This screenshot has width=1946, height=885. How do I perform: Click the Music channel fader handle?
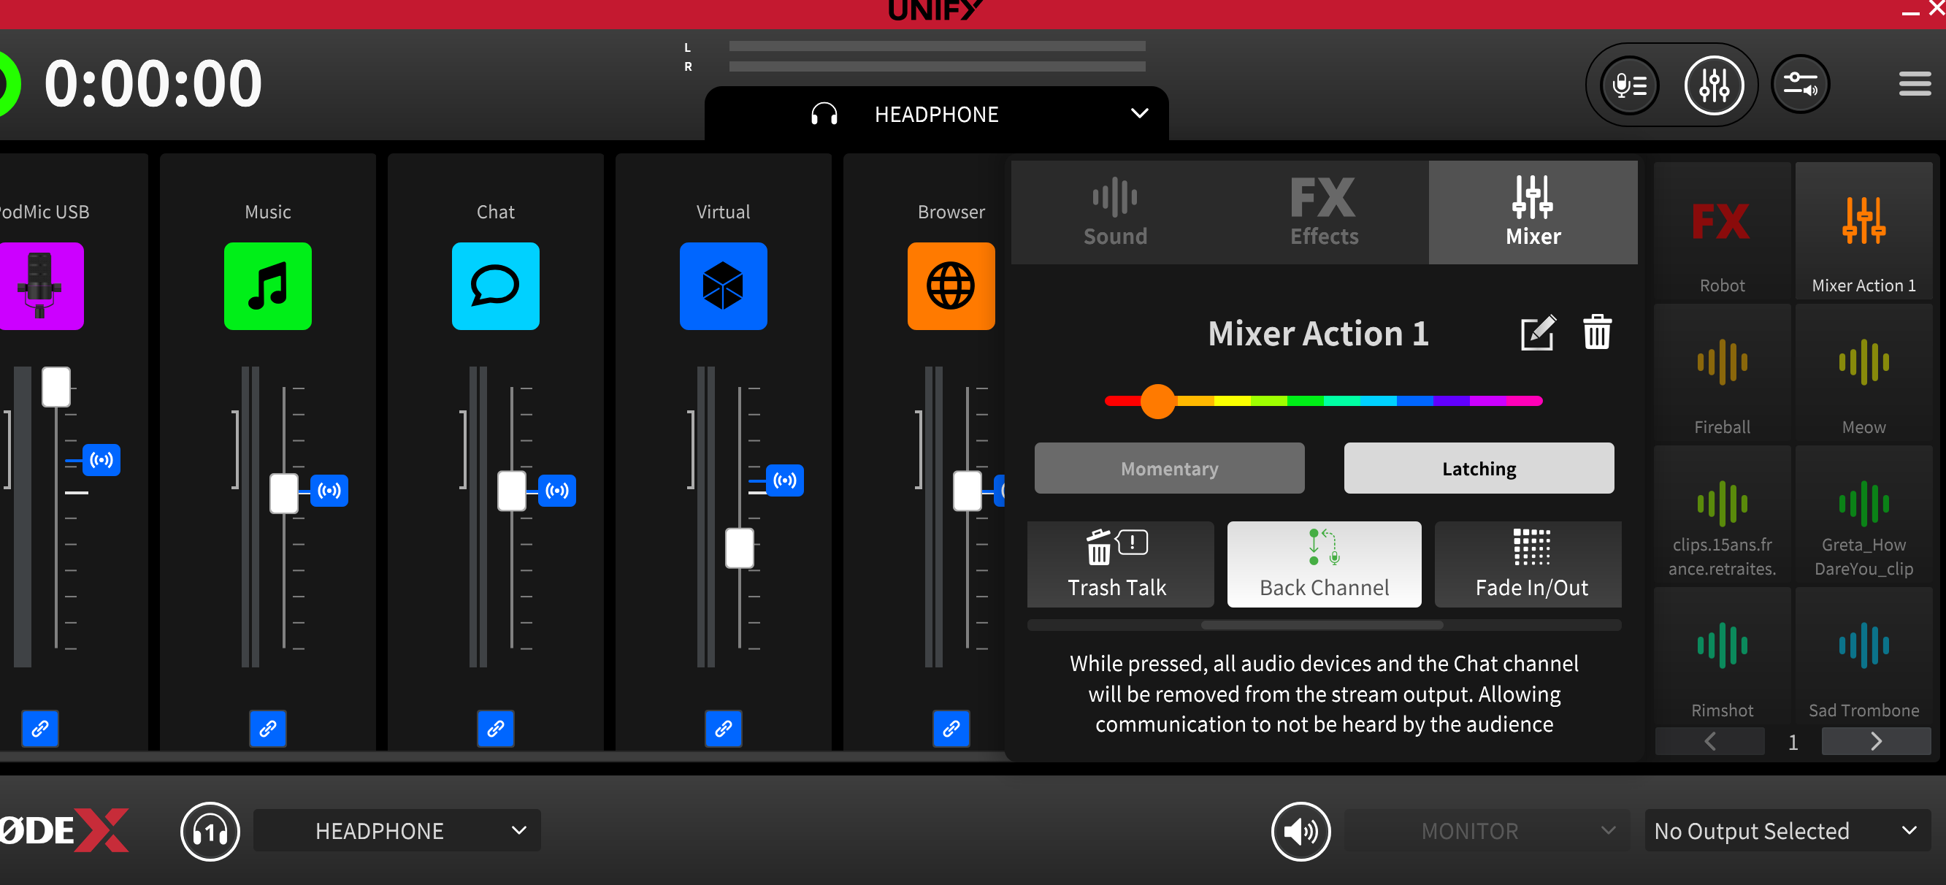click(x=284, y=493)
